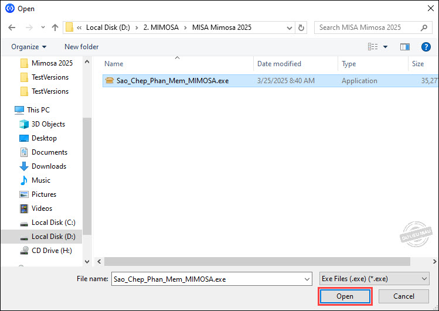Click the 3/25/2025 8:40 AM date cell
The width and height of the screenshot is (439, 311).
(286, 81)
